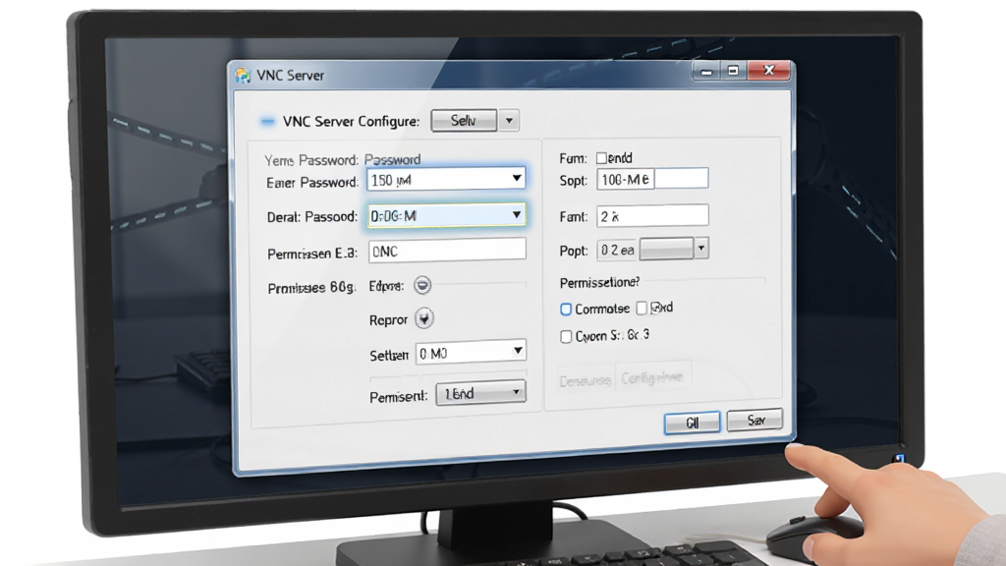Expand the Deral Passood combo box

(x=447, y=215)
